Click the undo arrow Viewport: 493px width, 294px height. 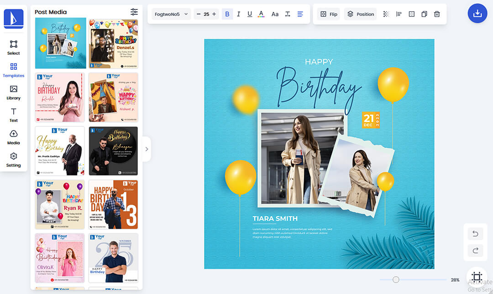(x=475, y=234)
